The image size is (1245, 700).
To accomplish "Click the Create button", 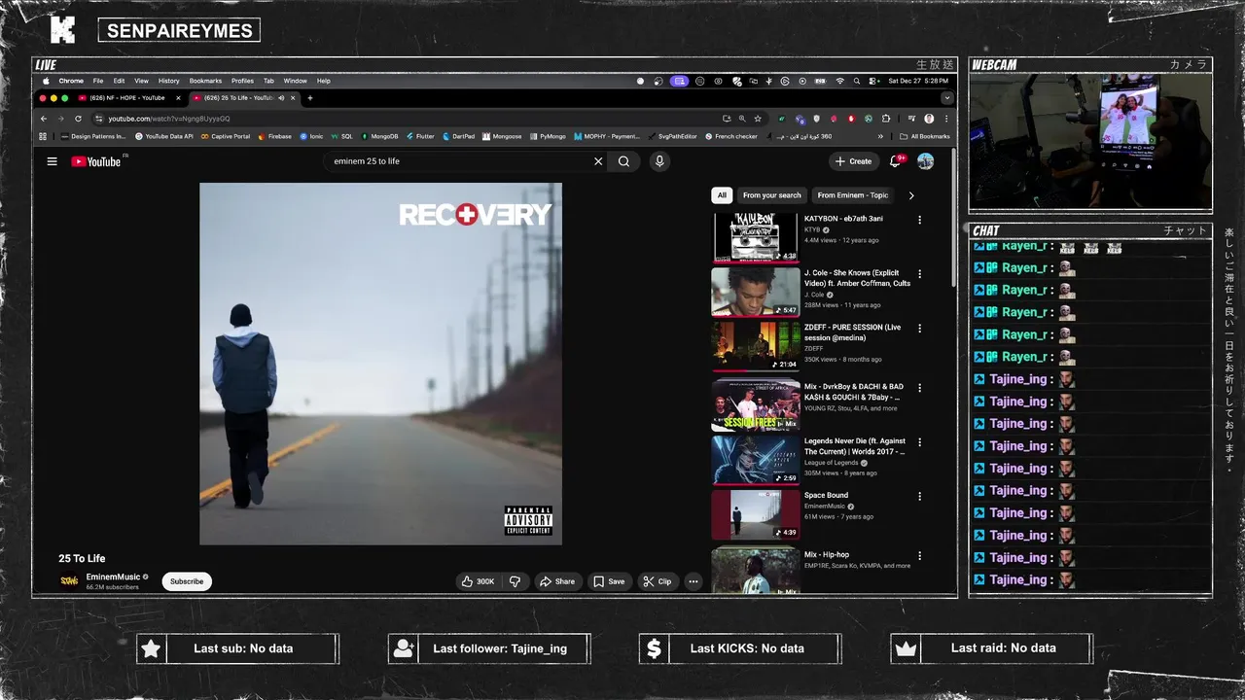I will click(853, 161).
